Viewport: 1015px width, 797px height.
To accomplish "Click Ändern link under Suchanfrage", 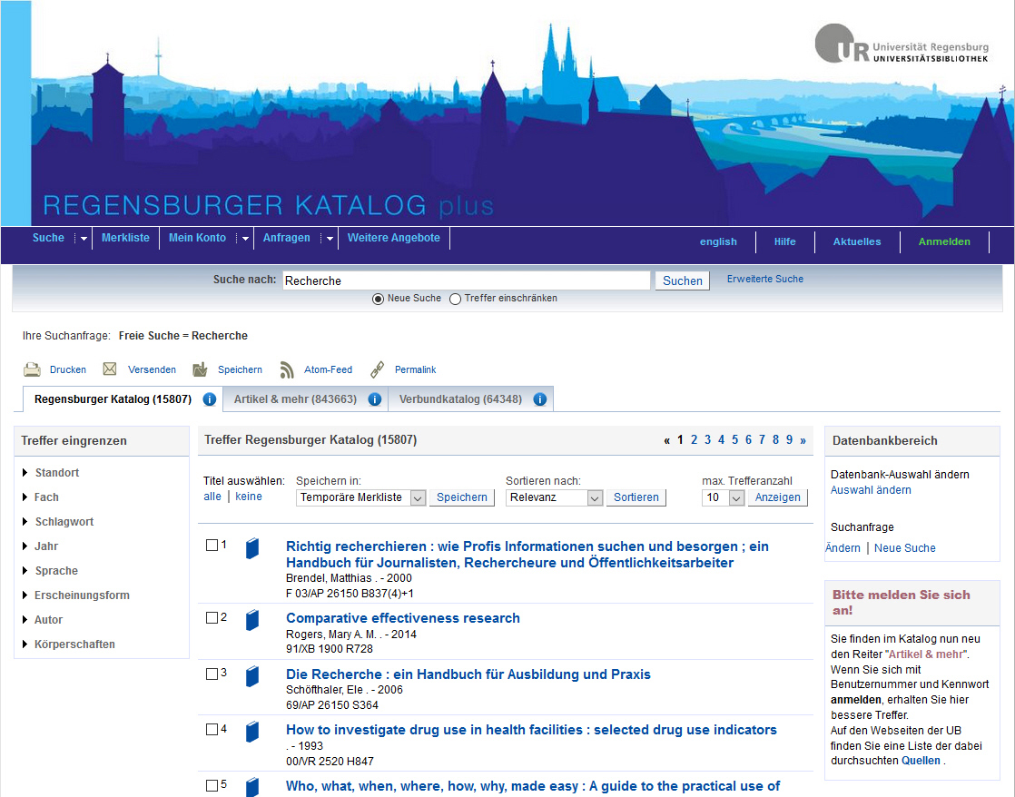I will pos(843,548).
